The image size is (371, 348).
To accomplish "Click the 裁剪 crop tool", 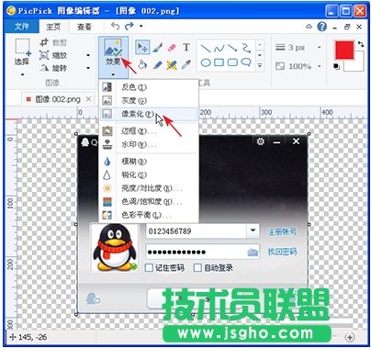I will pos(53,42).
